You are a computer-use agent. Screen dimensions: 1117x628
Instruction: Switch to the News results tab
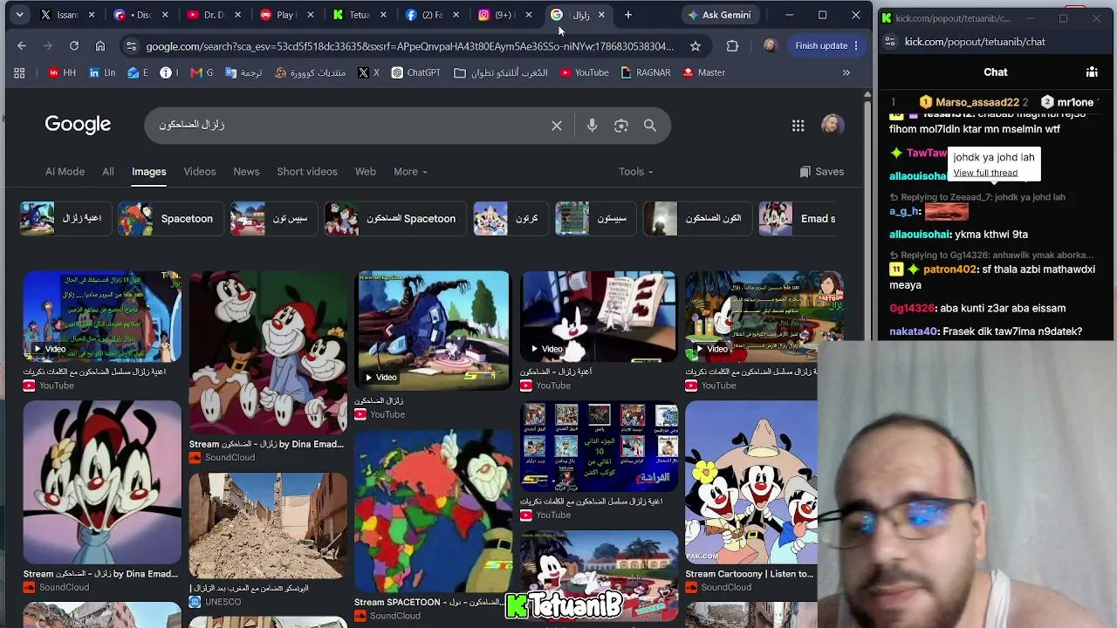246,172
